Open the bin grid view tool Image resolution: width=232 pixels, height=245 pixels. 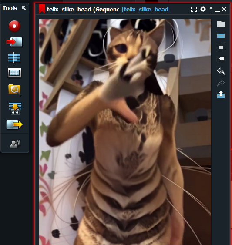(x=14, y=73)
